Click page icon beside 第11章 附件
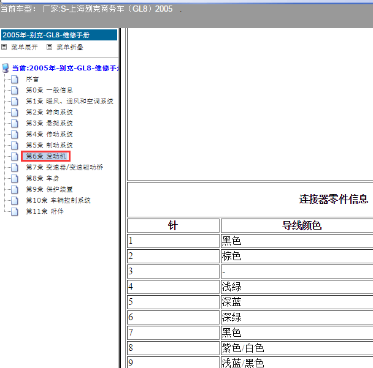 pos(14,211)
